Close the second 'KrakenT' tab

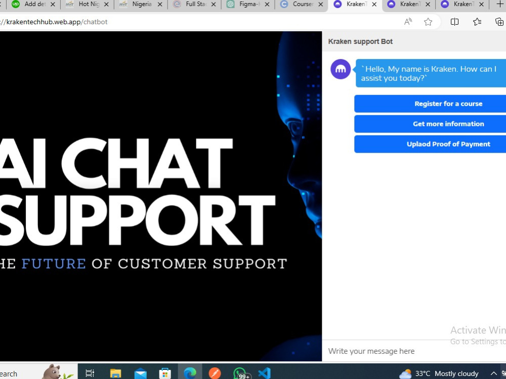click(x=428, y=4)
